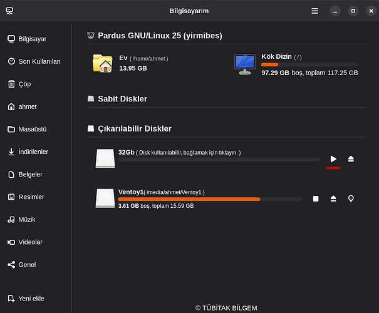The image size is (379, 313).
Task: Open Ev home folder
Action: [103, 63]
